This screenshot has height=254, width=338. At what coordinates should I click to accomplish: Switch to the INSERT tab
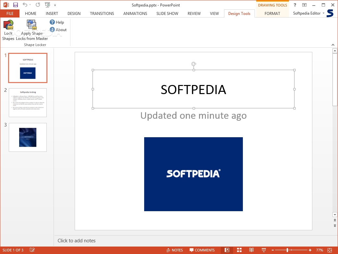[x=52, y=13]
